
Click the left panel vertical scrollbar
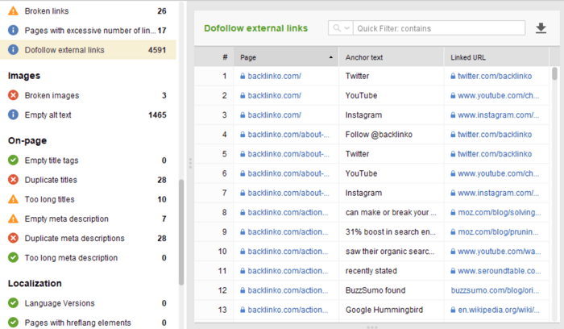coord(181,232)
